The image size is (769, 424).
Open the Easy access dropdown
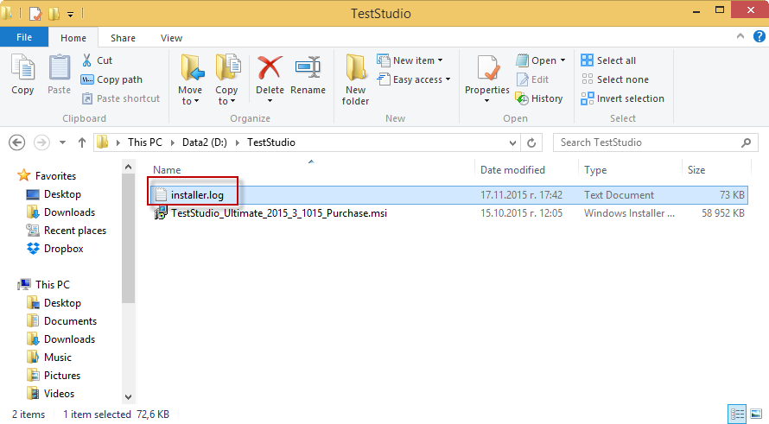pos(414,79)
